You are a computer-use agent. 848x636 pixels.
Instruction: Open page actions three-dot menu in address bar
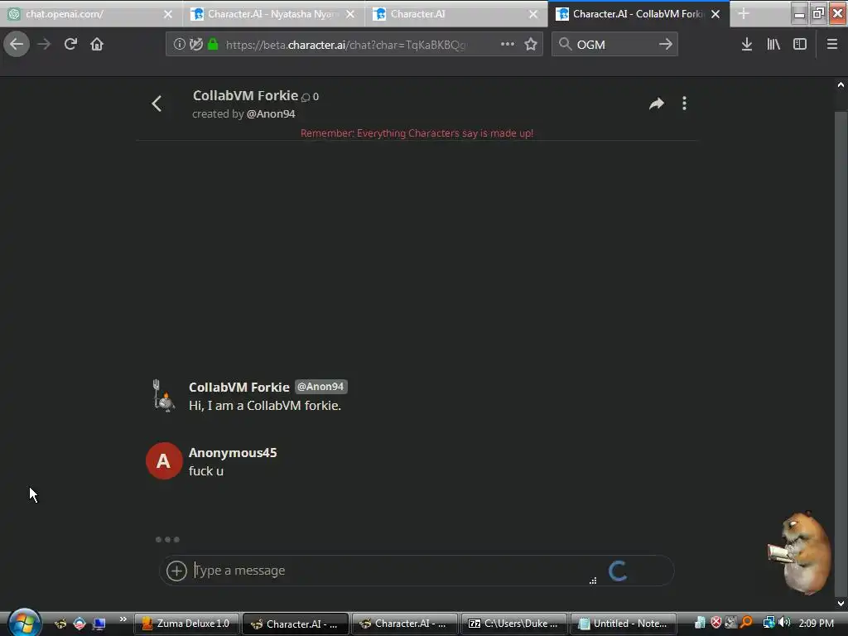tap(508, 45)
